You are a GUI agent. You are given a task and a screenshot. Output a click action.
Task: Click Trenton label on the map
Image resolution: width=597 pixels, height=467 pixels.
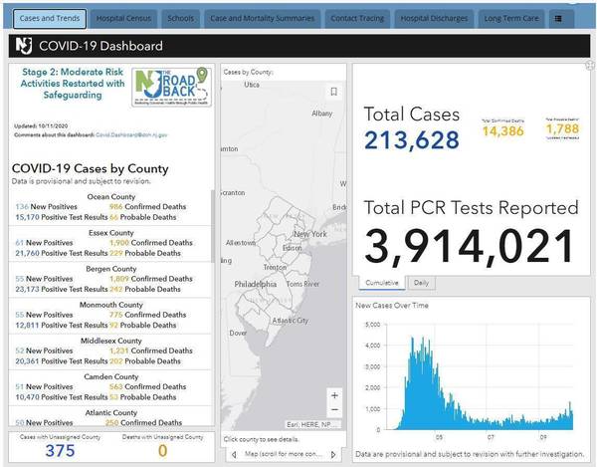(x=275, y=268)
